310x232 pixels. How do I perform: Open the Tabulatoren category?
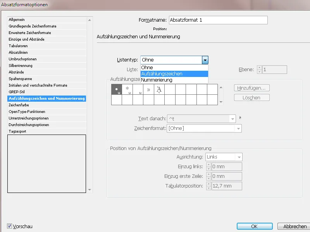click(x=47, y=46)
